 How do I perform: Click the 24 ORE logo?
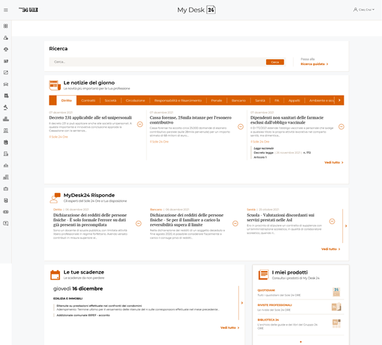click(x=29, y=10)
